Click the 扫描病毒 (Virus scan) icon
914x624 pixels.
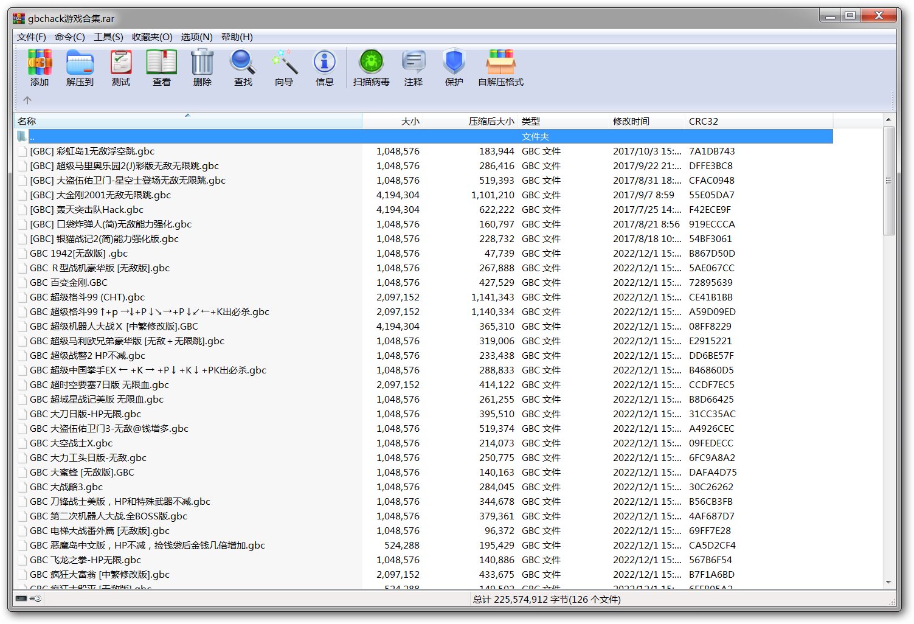(x=372, y=62)
